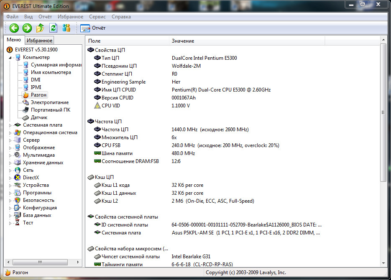Expand the Хранение данных tree node
391x280 pixels.
10,163
